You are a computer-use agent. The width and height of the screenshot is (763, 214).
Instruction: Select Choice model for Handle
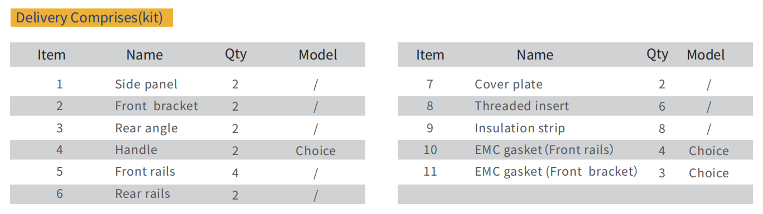316,151
